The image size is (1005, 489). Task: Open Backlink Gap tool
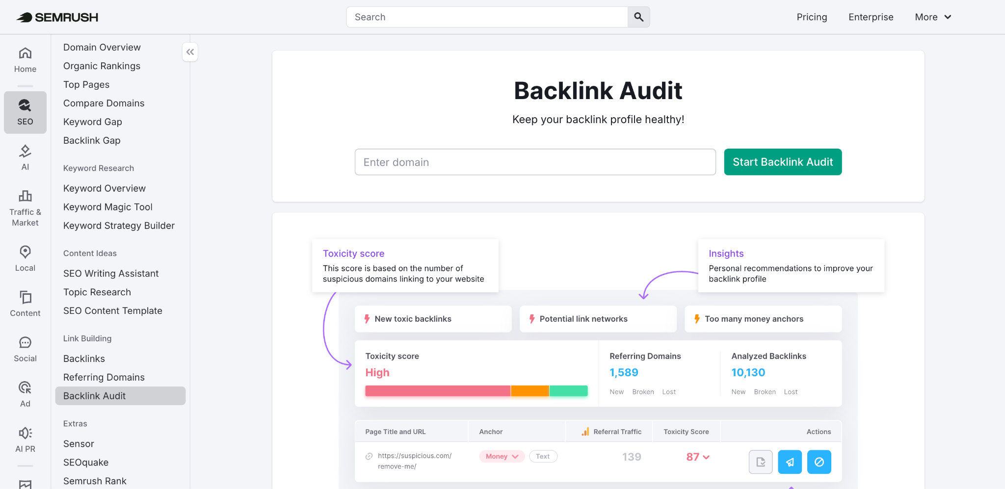(92, 140)
